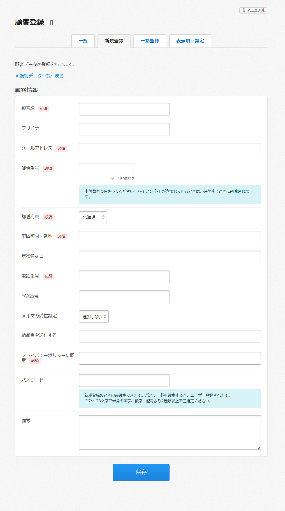Click the 顧客名 input field
Viewport: 285px width, 511px height.
tap(124, 109)
